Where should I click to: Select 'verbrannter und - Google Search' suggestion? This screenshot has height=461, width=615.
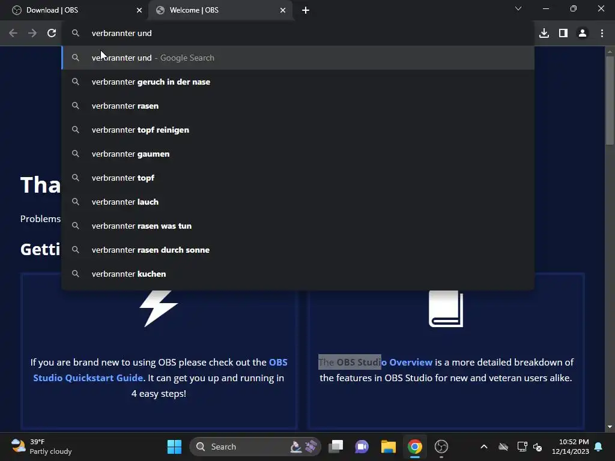pyautogui.click(x=298, y=58)
